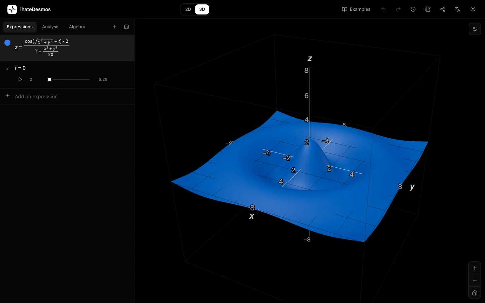
Task: Undo the last change
Action: coord(383,9)
